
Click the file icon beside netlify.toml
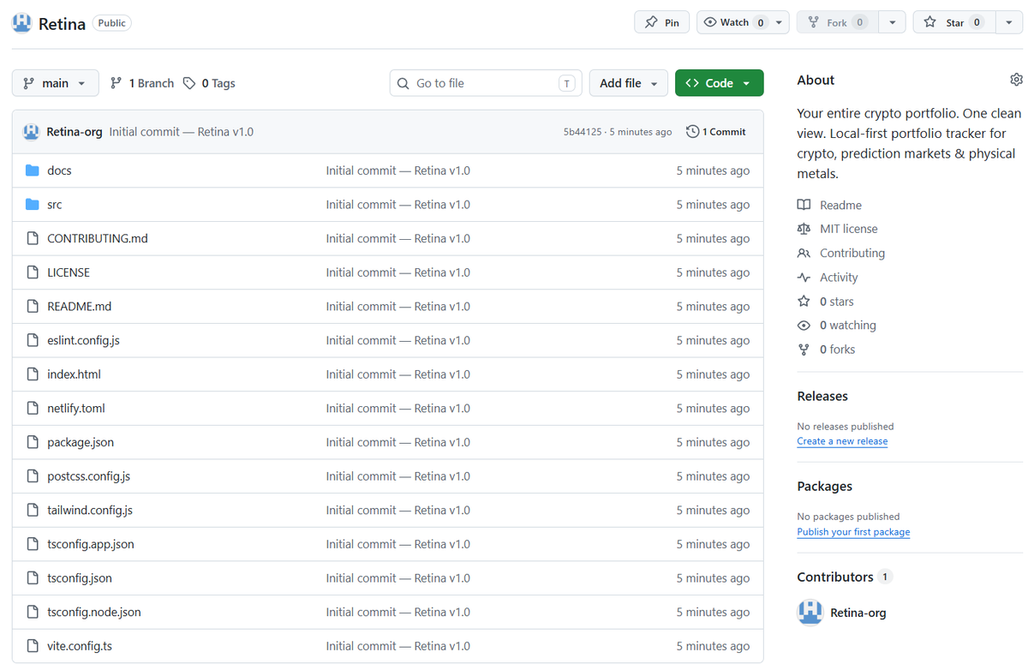click(33, 409)
